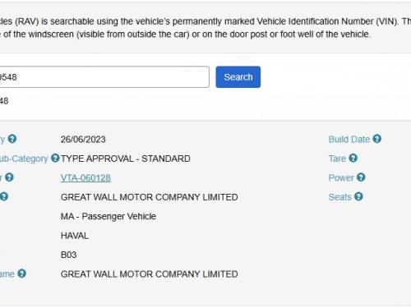Open the help icon beside Tare
The height and width of the screenshot is (308, 411).
click(x=353, y=158)
